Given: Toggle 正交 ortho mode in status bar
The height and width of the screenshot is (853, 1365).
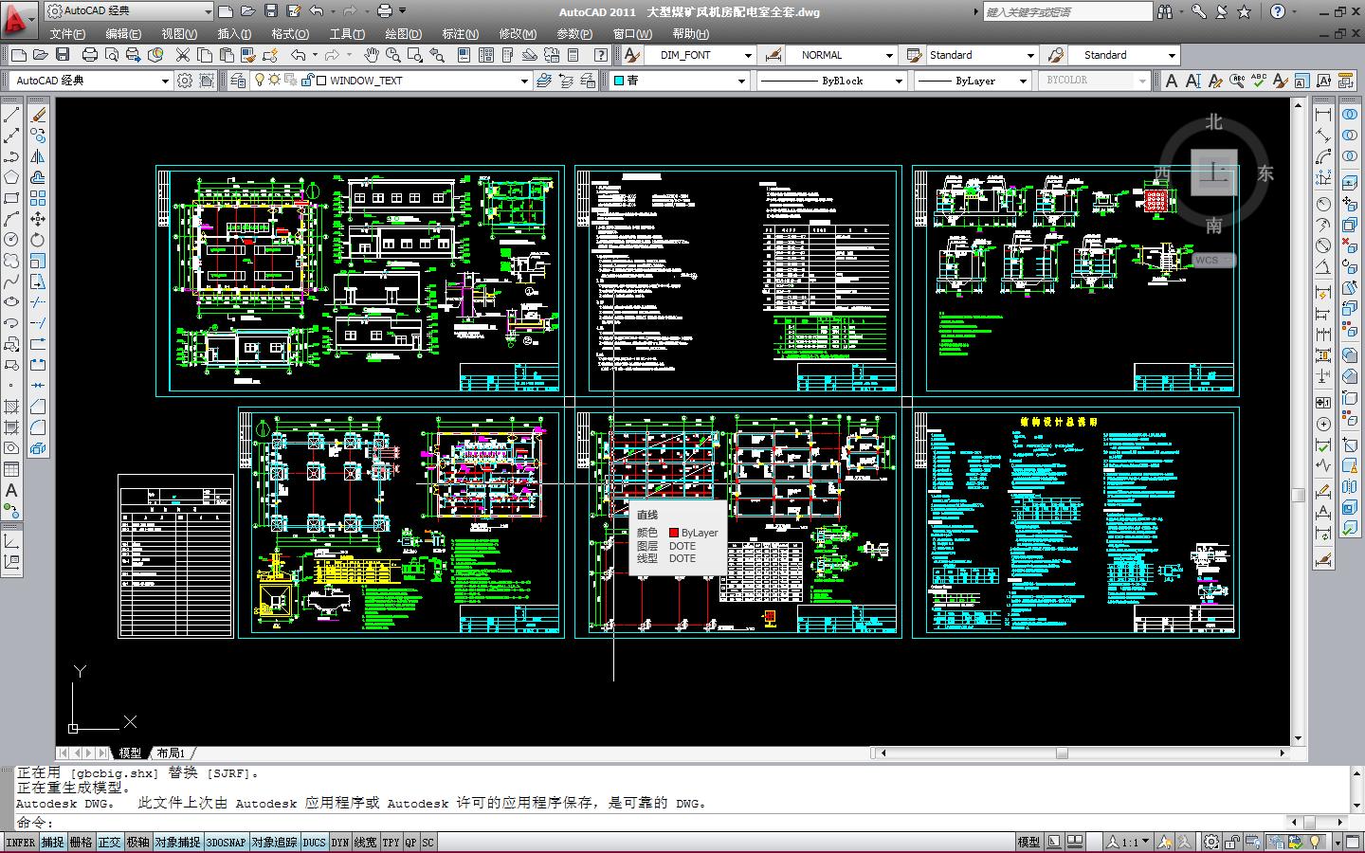Looking at the screenshot, I should click(110, 843).
